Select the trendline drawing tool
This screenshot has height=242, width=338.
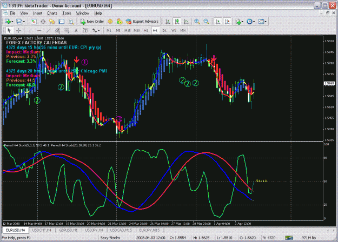point(49,31)
